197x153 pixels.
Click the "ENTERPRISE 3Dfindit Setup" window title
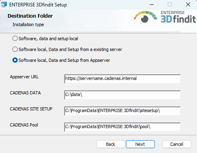click(x=38, y=5)
